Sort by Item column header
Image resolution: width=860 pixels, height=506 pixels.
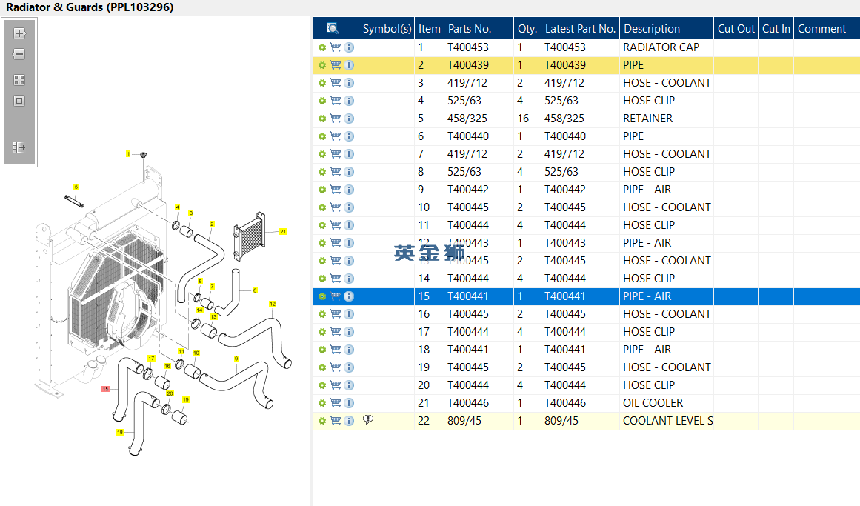click(430, 29)
